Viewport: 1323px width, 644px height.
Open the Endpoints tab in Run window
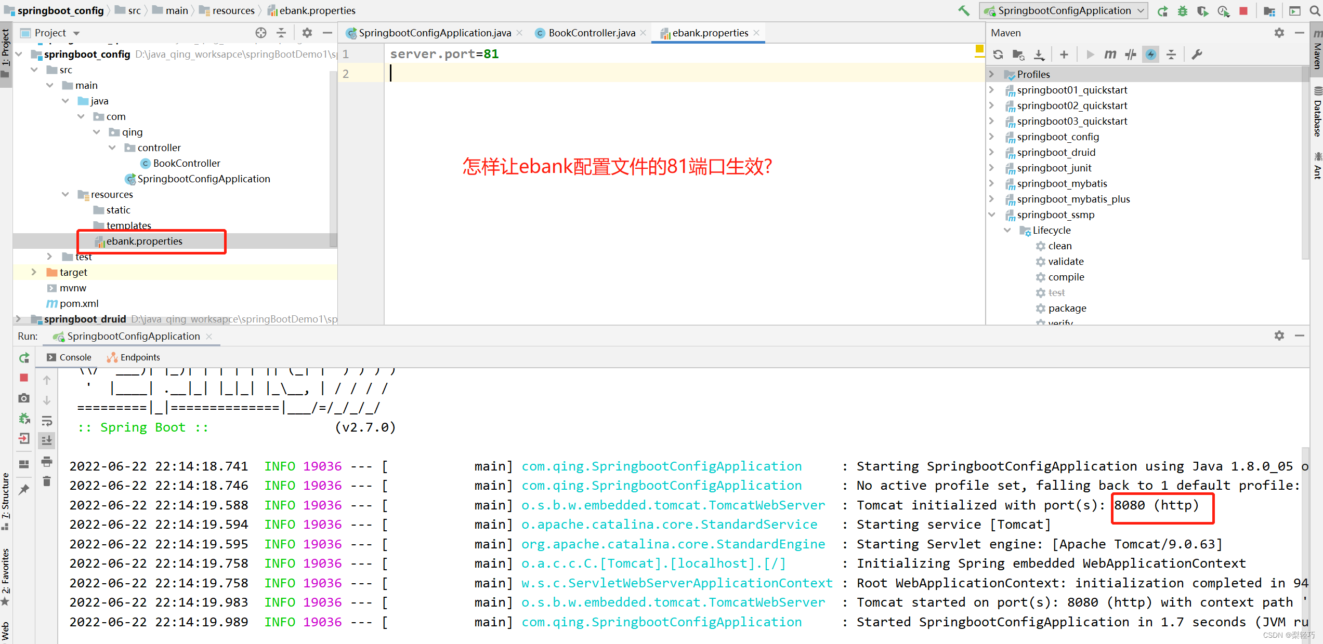coord(139,357)
